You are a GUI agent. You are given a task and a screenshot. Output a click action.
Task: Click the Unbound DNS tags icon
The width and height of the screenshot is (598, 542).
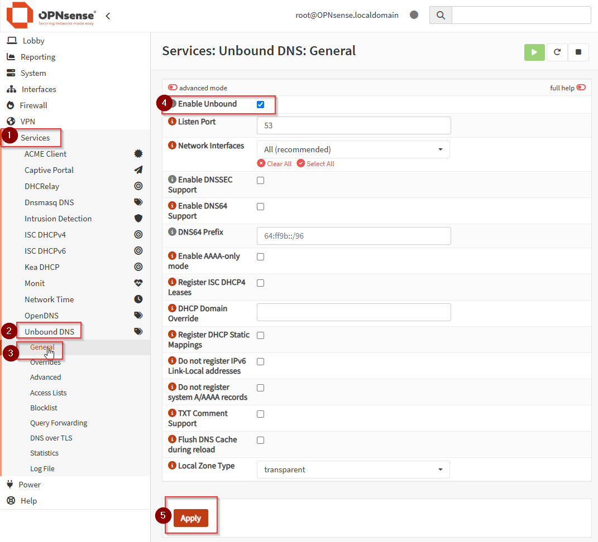[138, 331]
